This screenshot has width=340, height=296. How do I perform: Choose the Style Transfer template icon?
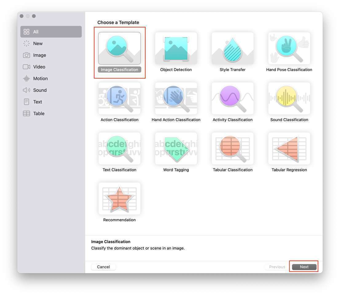click(x=233, y=48)
